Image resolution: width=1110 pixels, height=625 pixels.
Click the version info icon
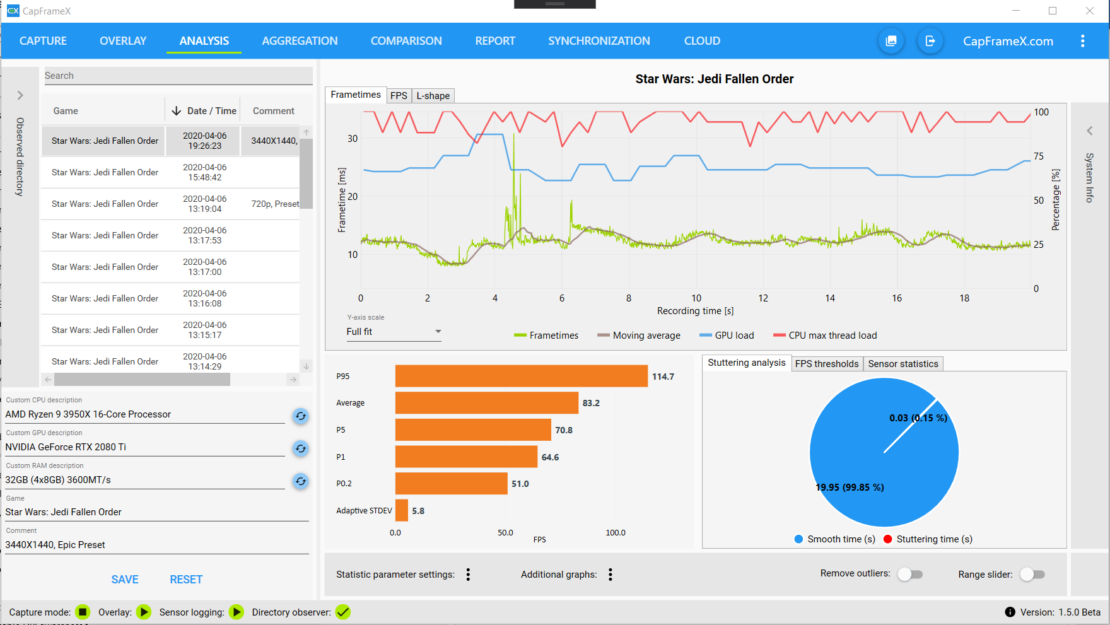coord(1010,612)
